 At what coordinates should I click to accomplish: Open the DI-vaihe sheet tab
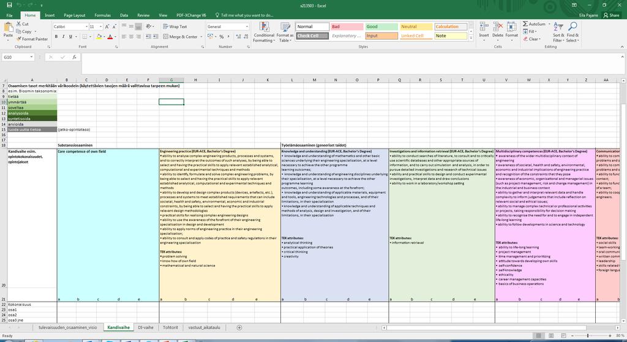tap(146, 327)
